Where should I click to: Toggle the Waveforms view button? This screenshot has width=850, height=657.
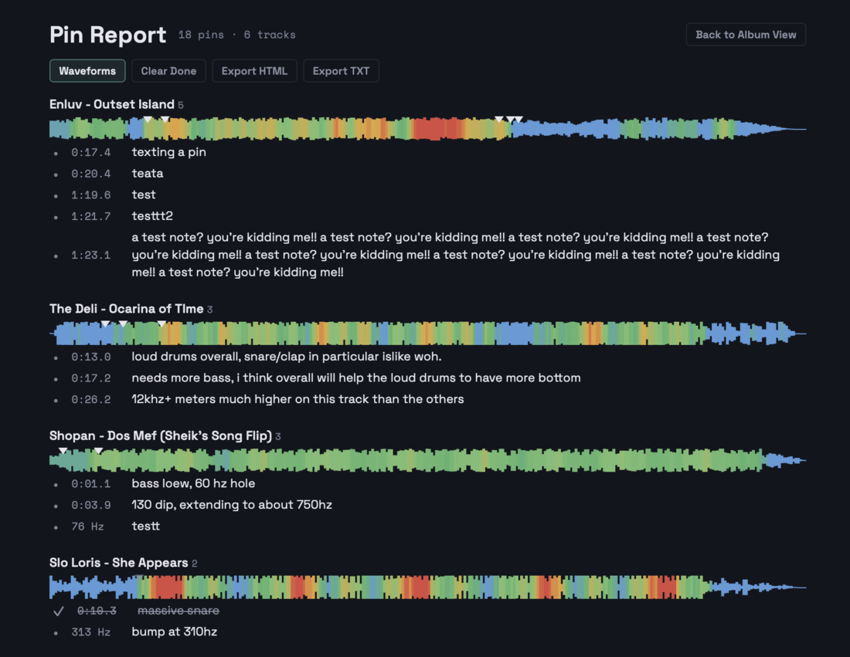[87, 71]
